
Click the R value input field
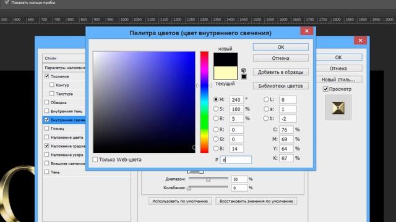pos(236,129)
